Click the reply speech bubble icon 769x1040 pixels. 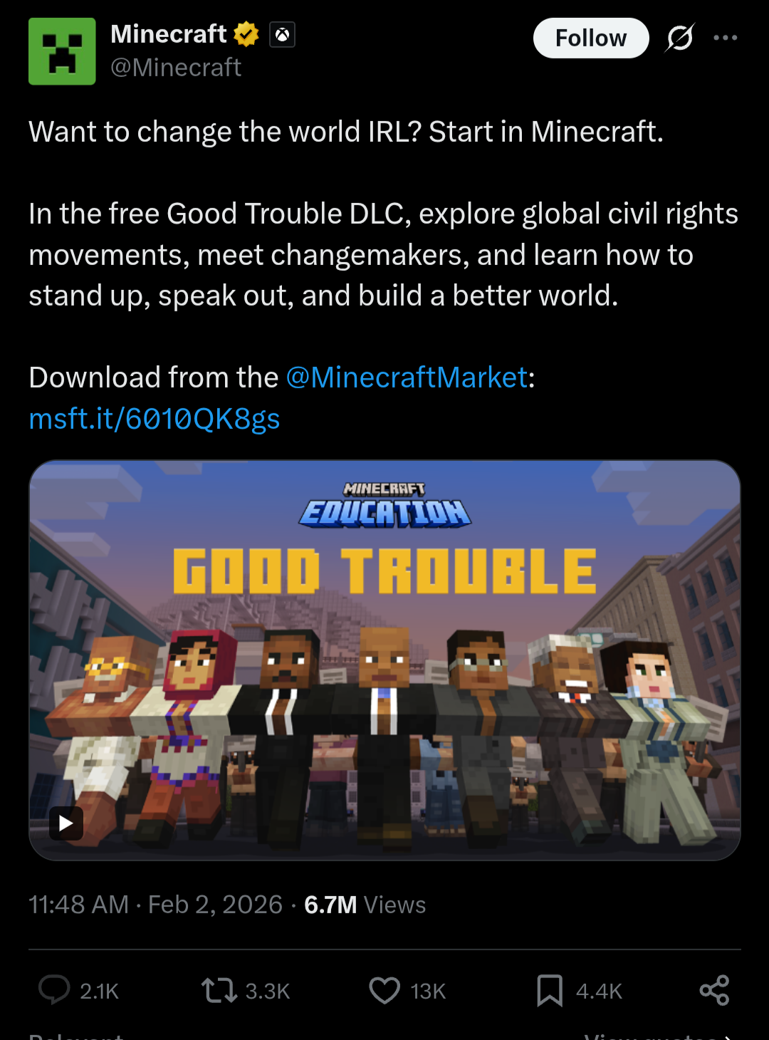[54, 990]
